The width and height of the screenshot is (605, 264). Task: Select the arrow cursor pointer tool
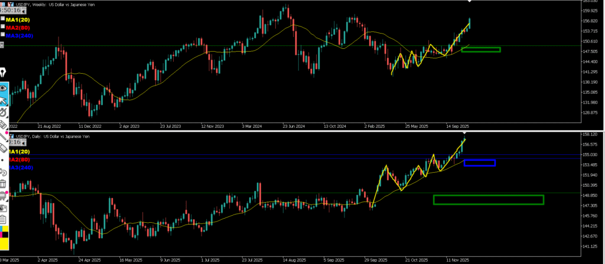pyautogui.click(x=4, y=101)
